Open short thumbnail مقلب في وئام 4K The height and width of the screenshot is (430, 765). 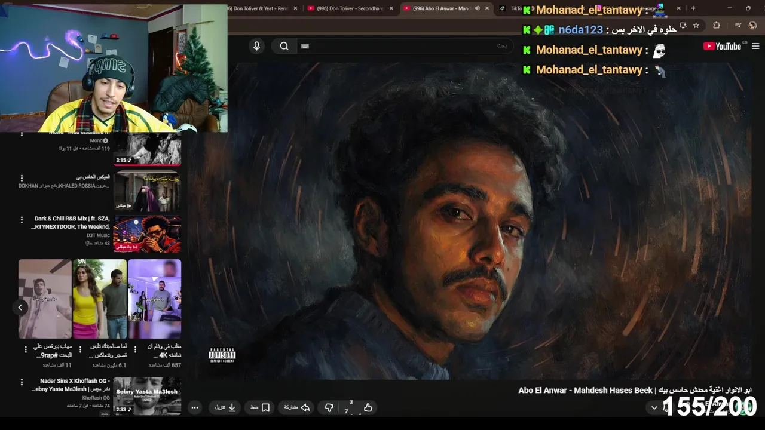154,299
